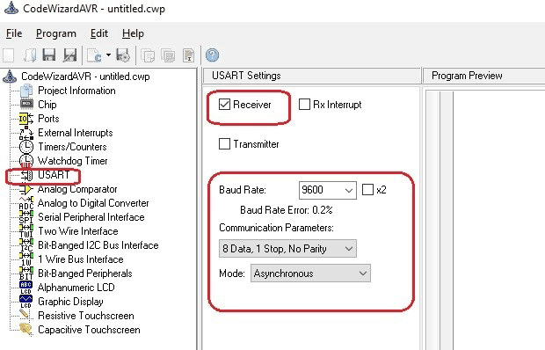This screenshot has height=350, width=545.
Task: Open the File menu
Action: click(x=14, y=33)
